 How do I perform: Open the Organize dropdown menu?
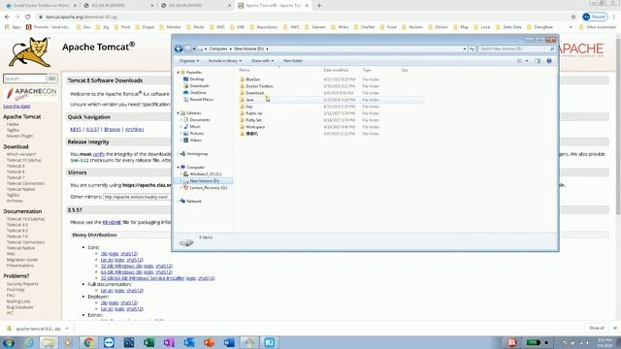[x=189, y=61]
